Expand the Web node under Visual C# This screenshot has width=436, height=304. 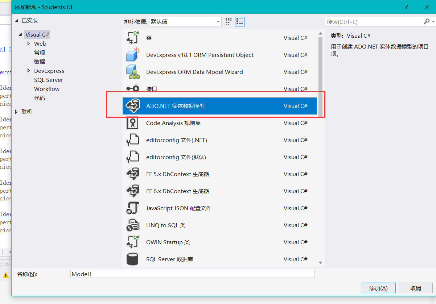pyautogui.click(x=29, y=43)
